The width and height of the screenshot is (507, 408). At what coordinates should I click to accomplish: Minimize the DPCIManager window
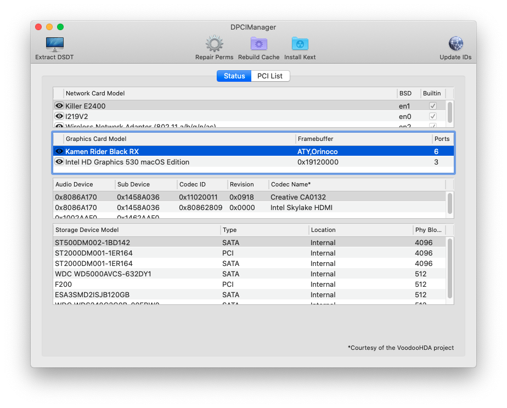coord(49,27)
